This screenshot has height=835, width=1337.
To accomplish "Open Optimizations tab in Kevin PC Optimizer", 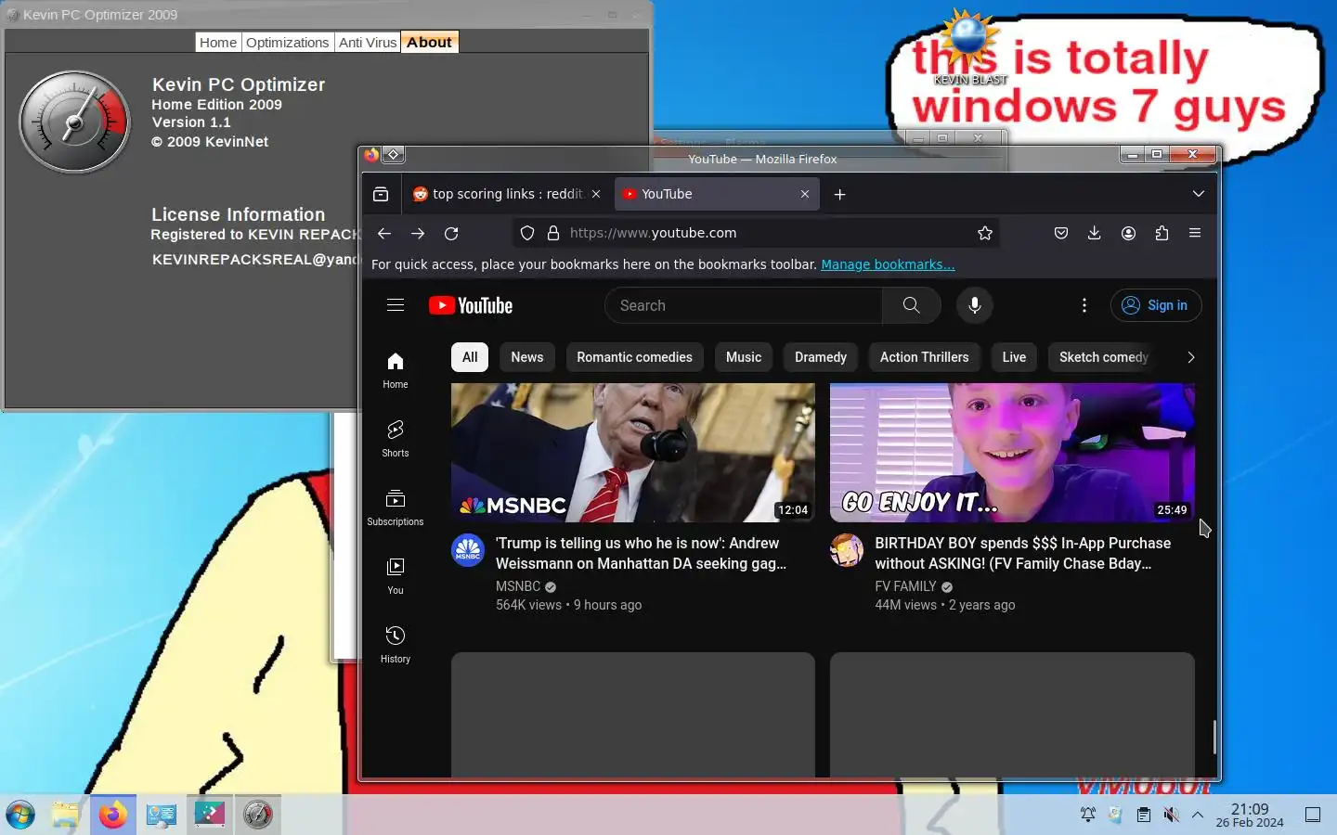I will click(x=288, y=42).
